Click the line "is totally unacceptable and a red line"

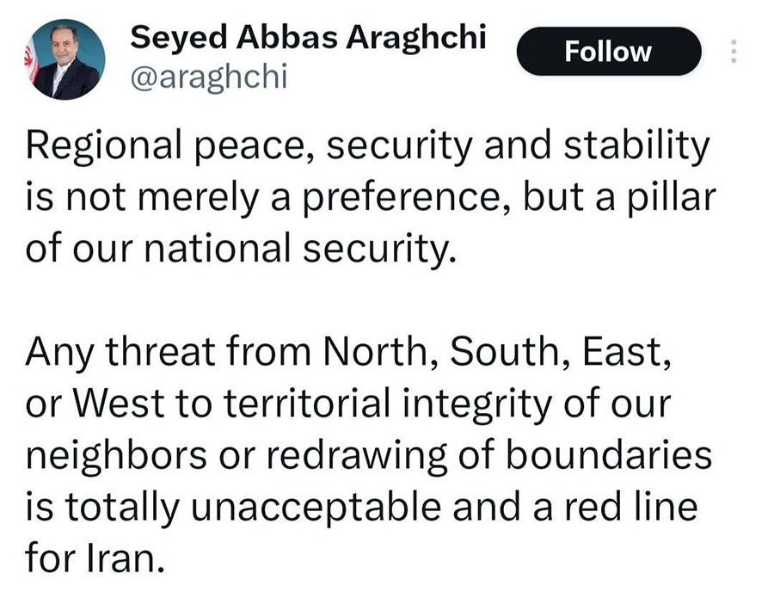tap(360, 508)
